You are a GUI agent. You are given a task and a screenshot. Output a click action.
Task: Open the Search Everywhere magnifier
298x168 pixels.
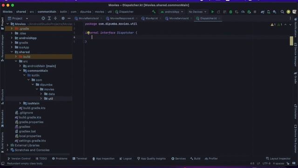[x=282, y=12]
